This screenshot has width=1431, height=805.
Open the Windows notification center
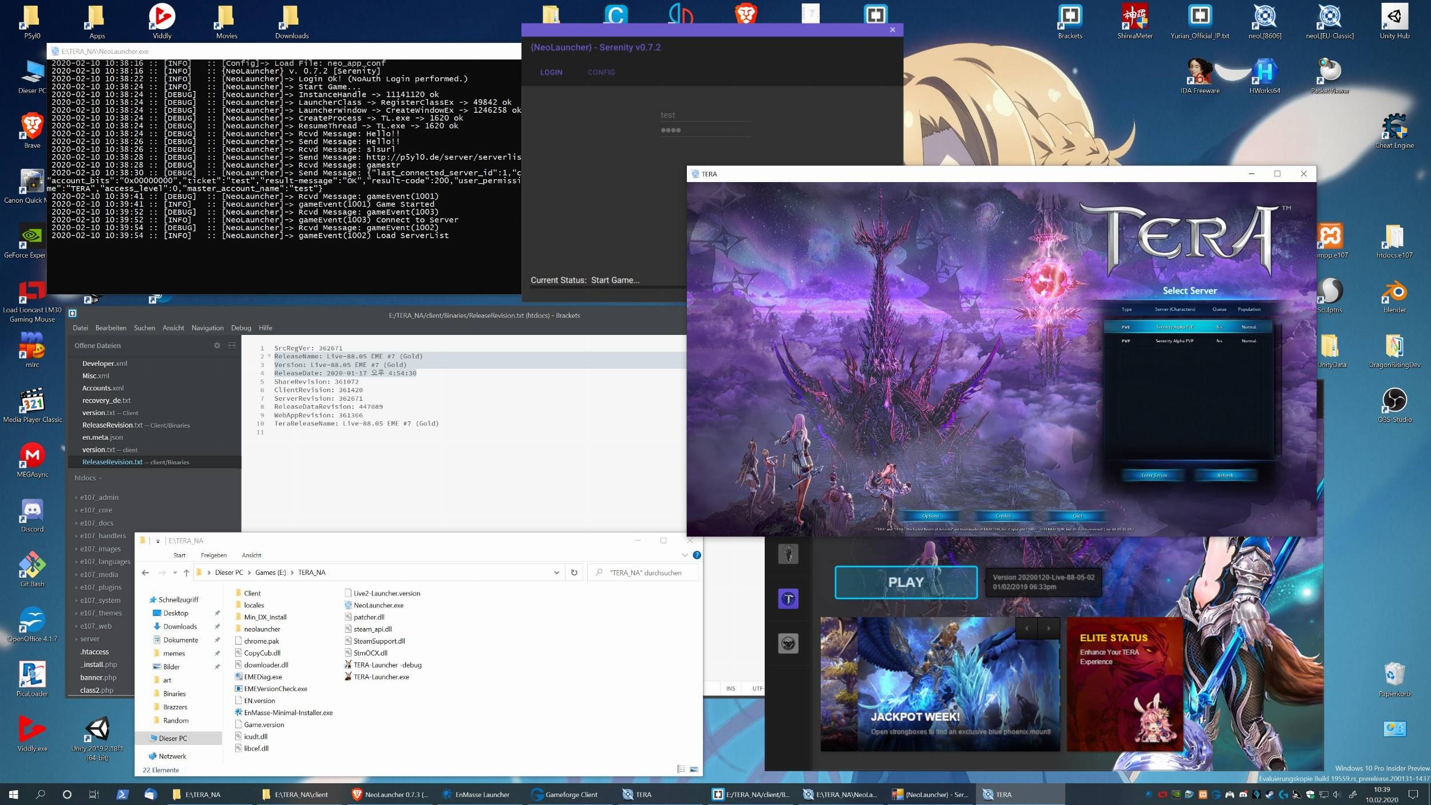pos(1414,794)
